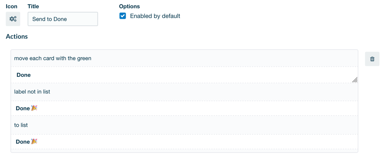Click the word 'Done' in the destination list field
Screen dimensions: 388x160
23,142
